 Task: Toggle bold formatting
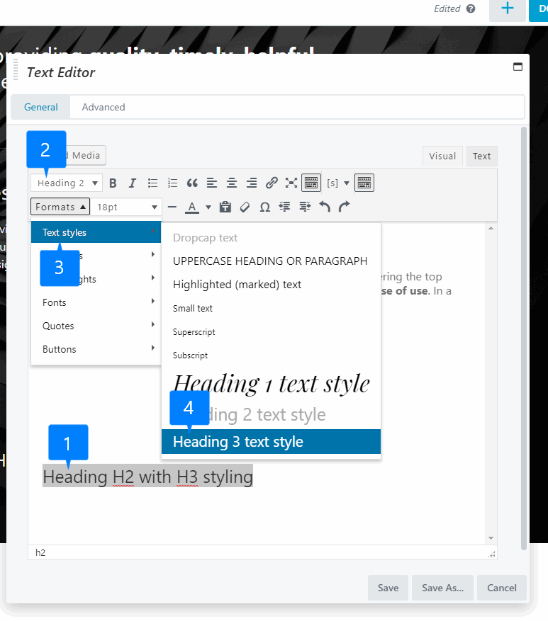point(113,183)
